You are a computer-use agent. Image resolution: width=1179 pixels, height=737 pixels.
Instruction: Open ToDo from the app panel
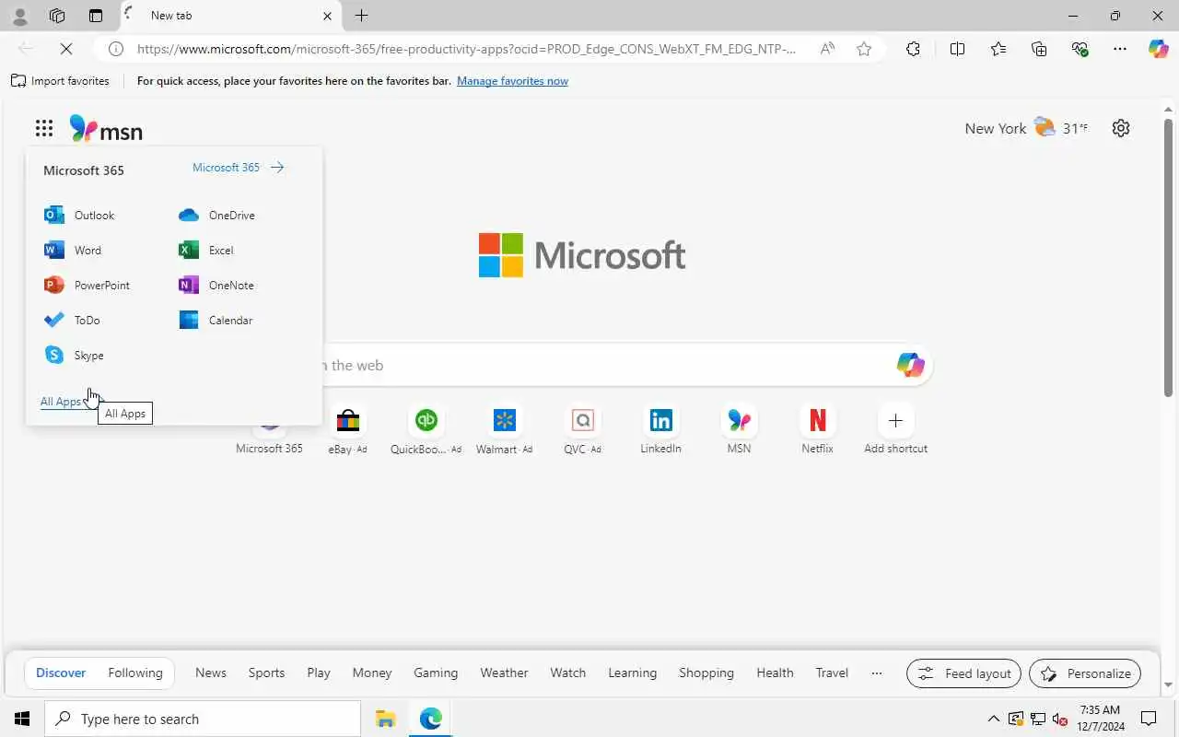[72, 320]
